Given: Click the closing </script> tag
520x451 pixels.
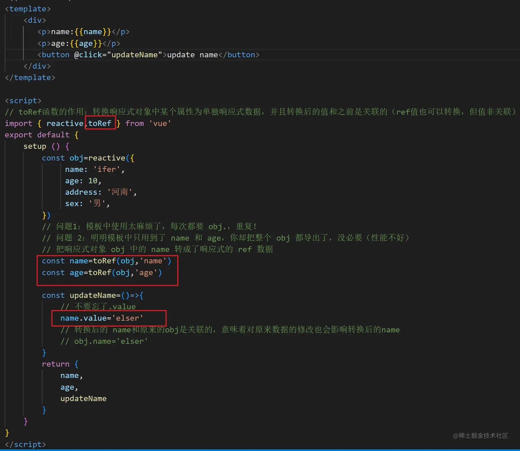Looking at the screenshot, I should [x=25, y=444].
